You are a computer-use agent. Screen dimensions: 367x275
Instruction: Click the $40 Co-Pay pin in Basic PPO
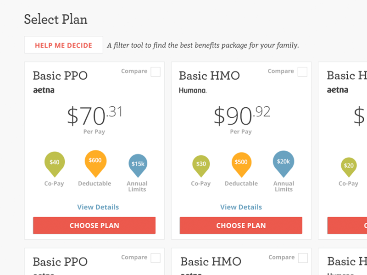coord(55,164)
